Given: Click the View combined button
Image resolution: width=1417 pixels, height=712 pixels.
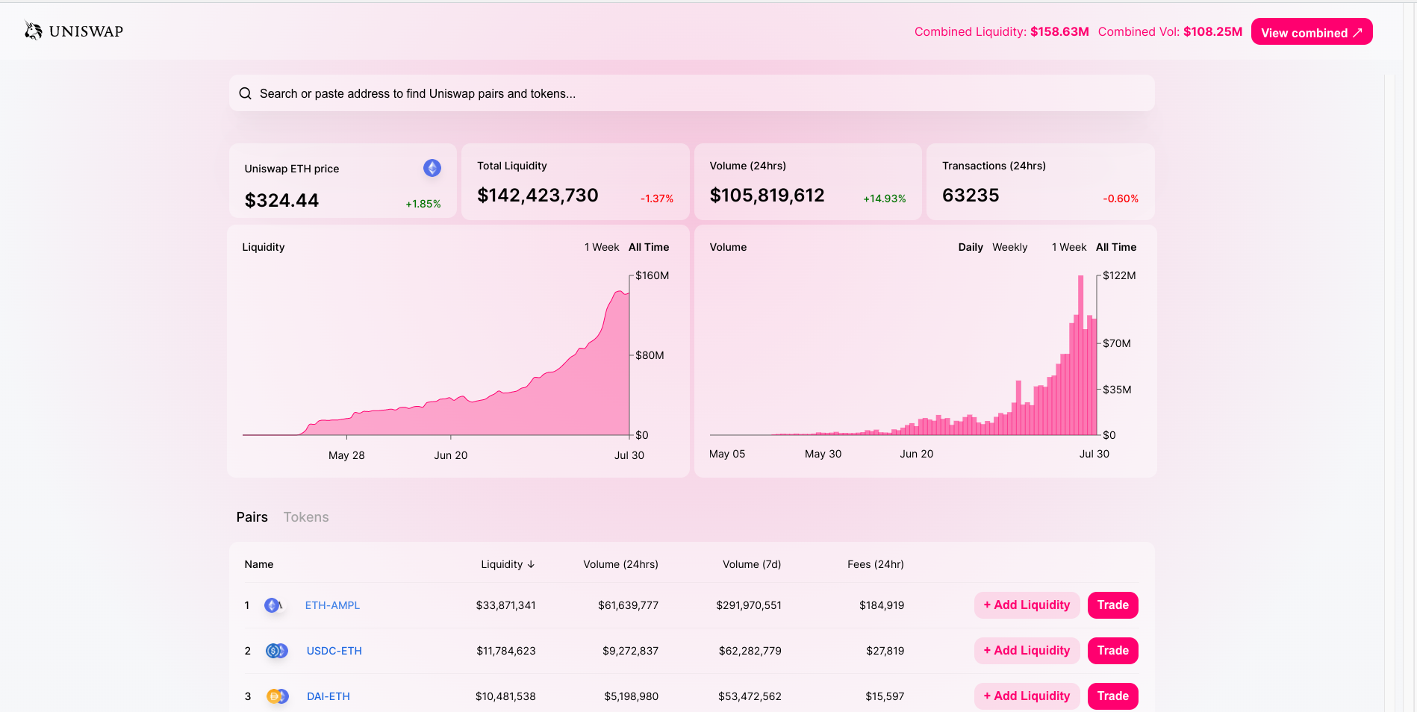Looking at the screenshot, I should [1312, 31].
